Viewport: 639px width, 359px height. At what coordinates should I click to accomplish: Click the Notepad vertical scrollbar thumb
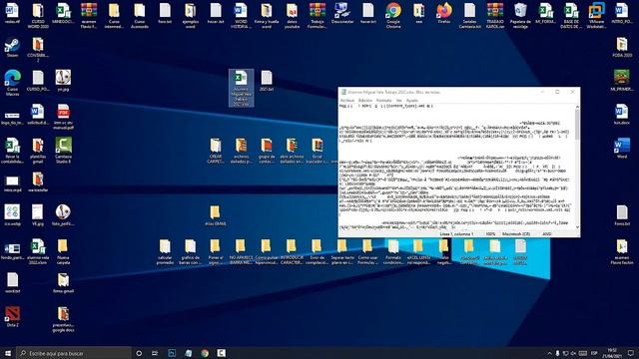577,125
